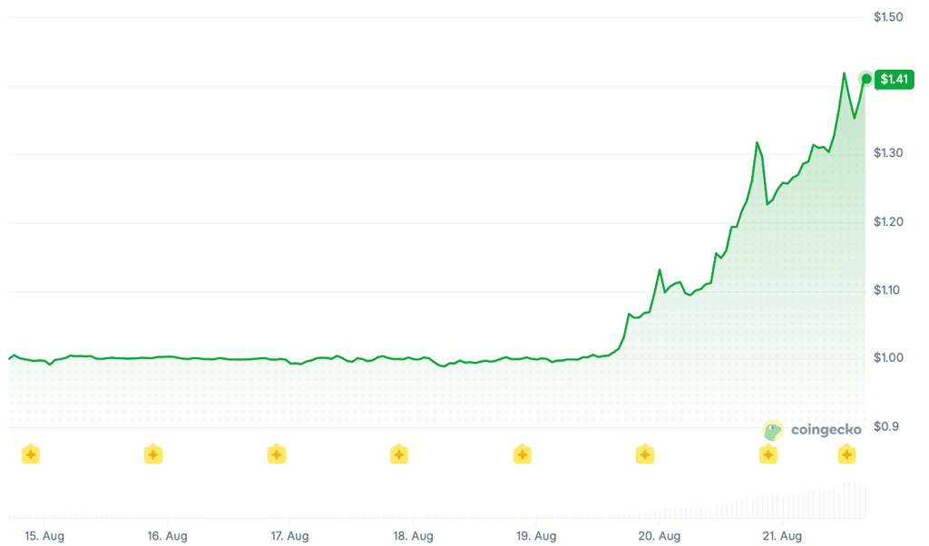Select the green $1.41 current price tag
This screenshot has height=546, width=929.
[x=894, y=79]
